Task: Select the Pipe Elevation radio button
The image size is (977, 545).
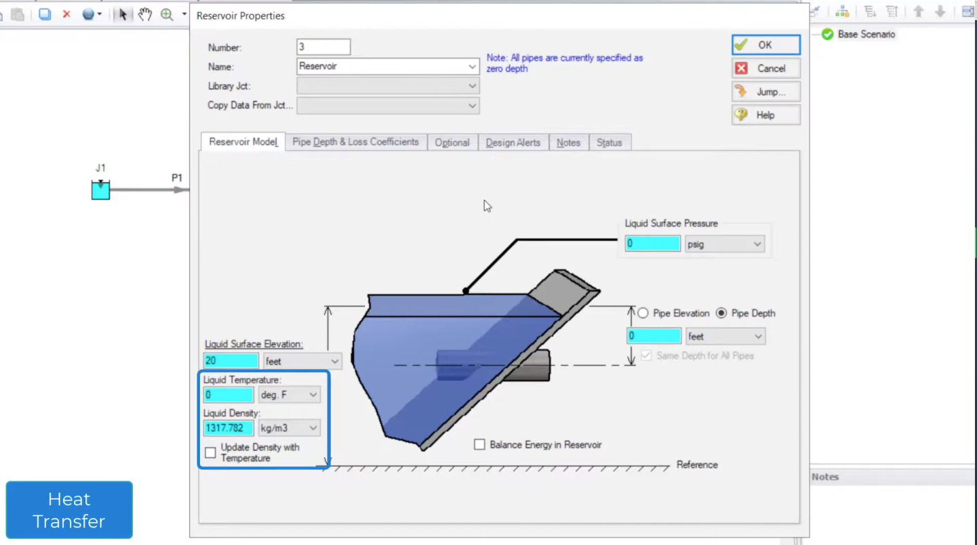Action: (x=643, y=313)
